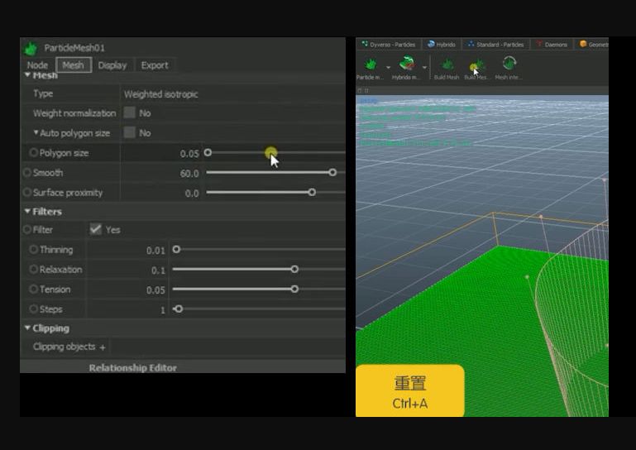Enable the Auto polygon size checkbox

[129, 132]
